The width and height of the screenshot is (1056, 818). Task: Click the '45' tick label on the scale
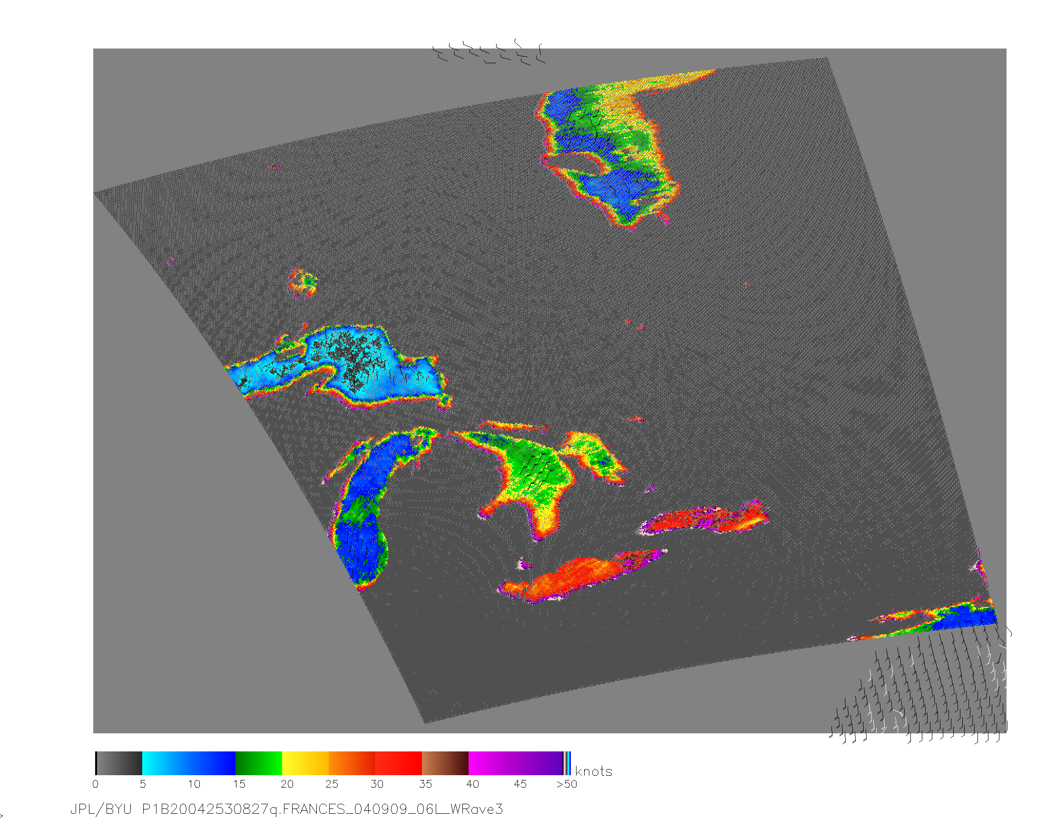pyautogui.click(x=520, y=784)
